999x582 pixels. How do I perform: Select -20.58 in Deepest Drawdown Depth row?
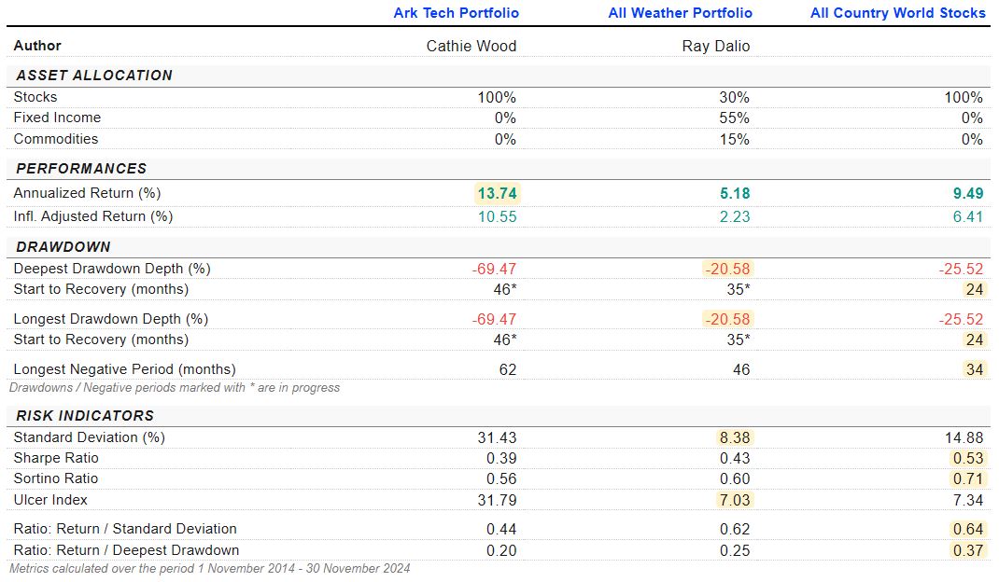click(x=727, y=270)
